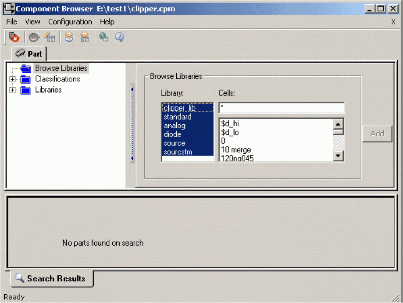Click the Add button
The image size is (403, 303).
click(377, 134)
